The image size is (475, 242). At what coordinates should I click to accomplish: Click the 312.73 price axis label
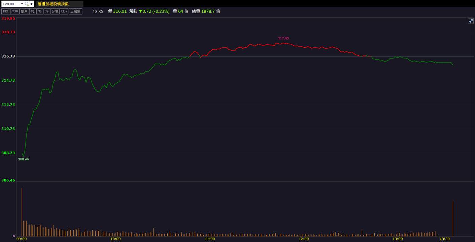tap(8, 105)
